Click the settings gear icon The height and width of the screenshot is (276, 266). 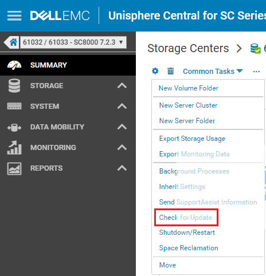click(x=155, y=71)
